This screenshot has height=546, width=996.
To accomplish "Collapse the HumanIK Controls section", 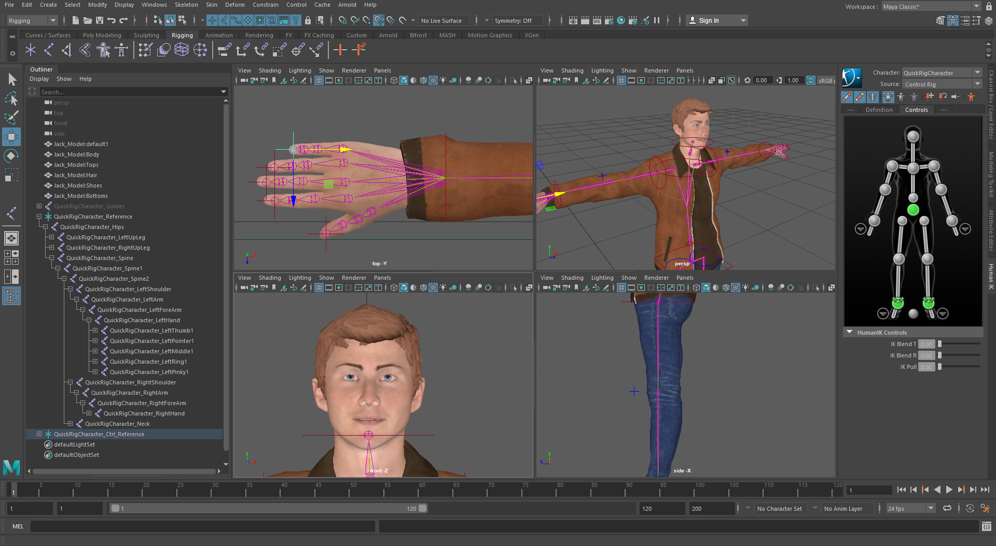I will pos(849,332).
